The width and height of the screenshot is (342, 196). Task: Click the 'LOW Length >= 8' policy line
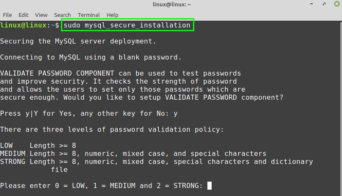[38, 145]
